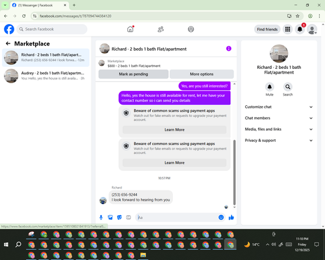325x260 pixels.
Task: Open the Chrome profile icon
Action: pyautogui.click(x=310, y=16)
